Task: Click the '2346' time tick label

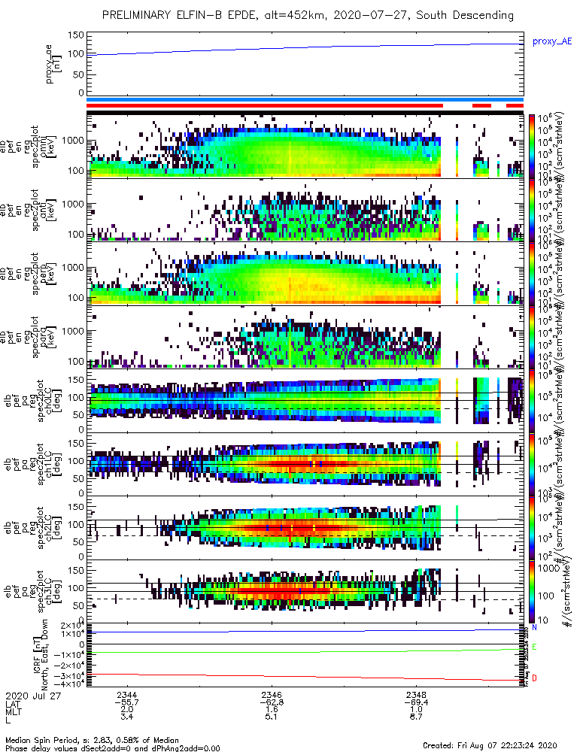Action: (x=272, y=695)
